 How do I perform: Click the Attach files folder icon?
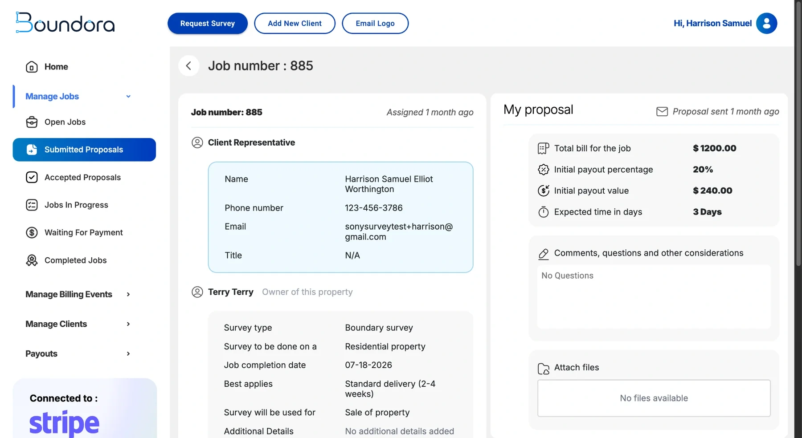pos(543,369)
